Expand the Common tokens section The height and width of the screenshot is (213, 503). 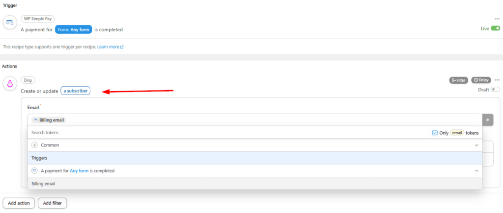[476, 145]
